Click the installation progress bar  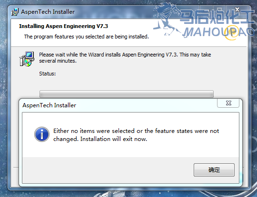coord(127,94)
